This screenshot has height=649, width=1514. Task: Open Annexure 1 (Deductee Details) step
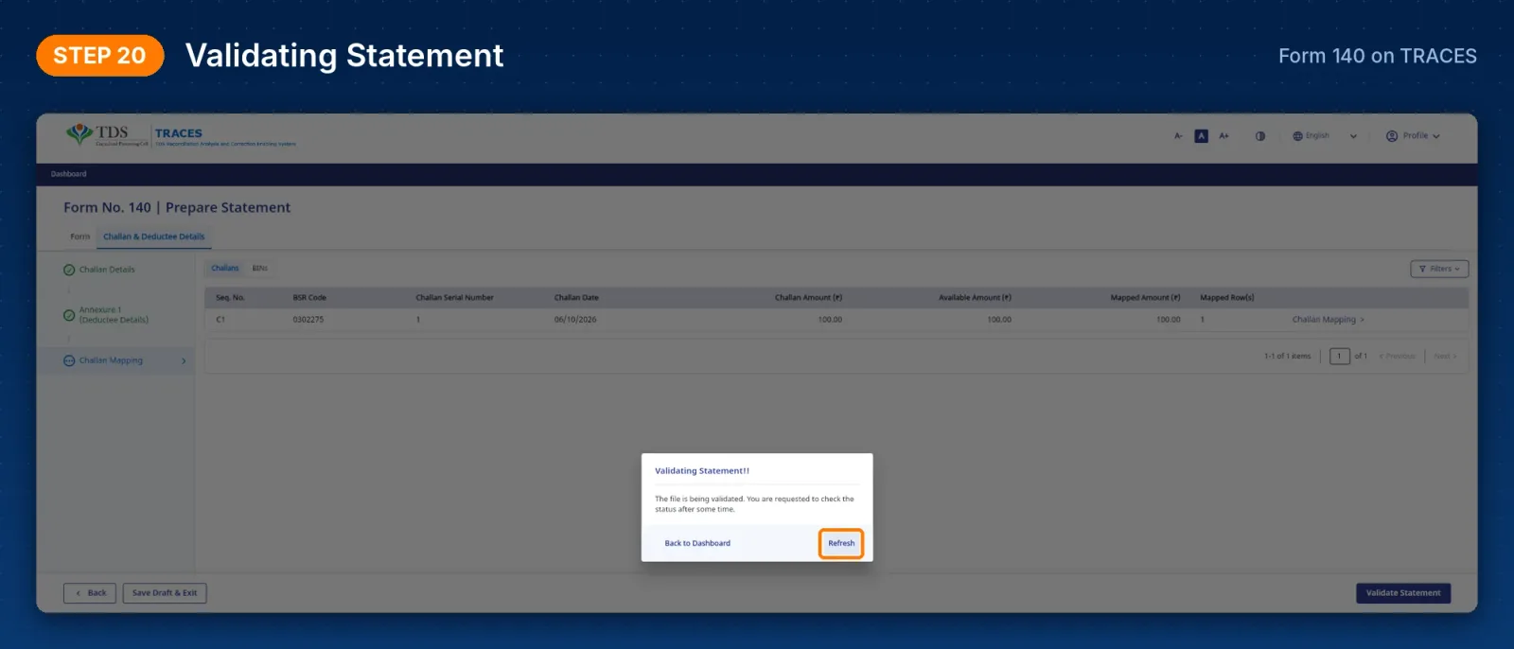click(x=114, y=315)
